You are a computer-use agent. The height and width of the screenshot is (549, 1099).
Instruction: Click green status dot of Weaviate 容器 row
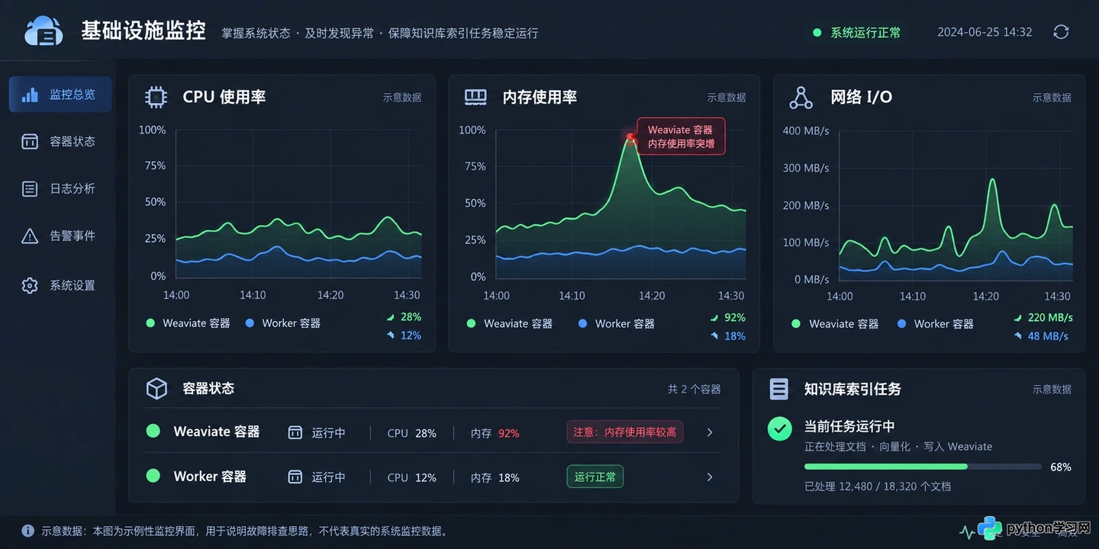(153, 431)
